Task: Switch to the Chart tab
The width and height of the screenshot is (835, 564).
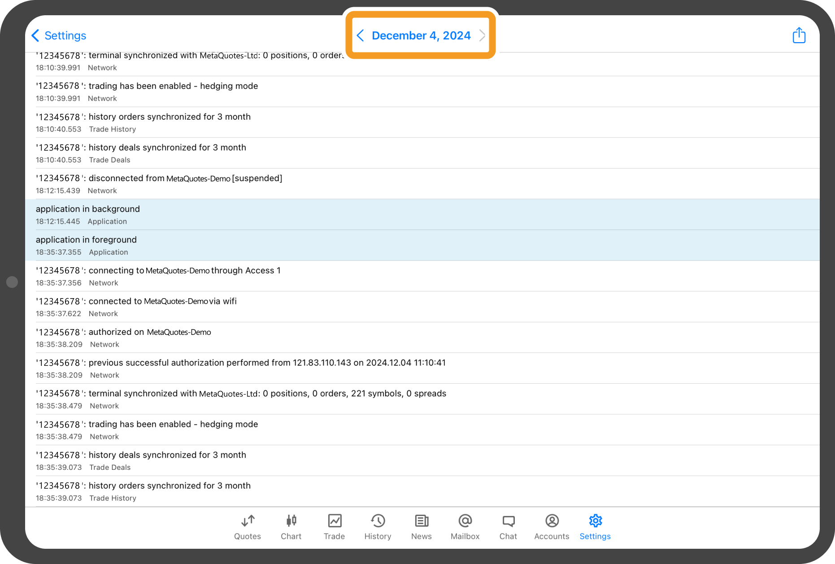Action: [291, 527]
